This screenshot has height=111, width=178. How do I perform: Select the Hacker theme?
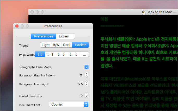pos(80,45)
